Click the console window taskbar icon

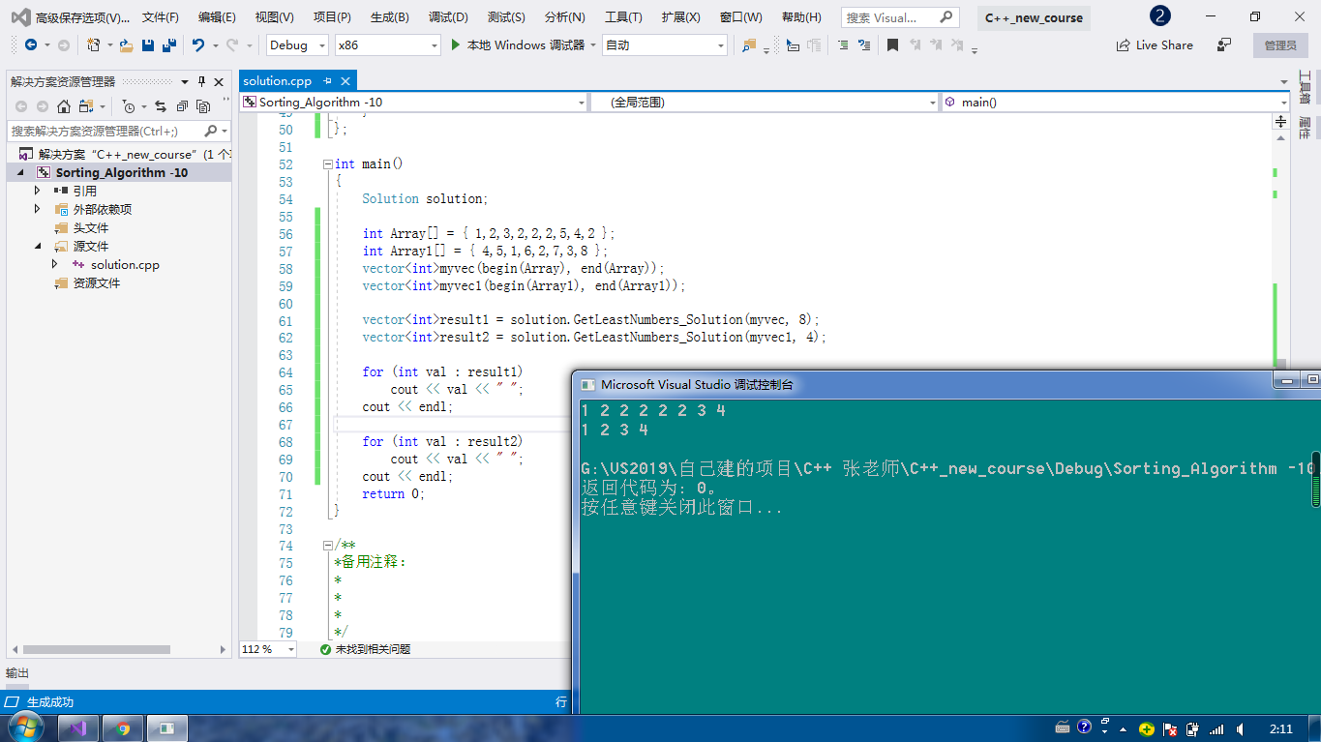click(166, 728)
